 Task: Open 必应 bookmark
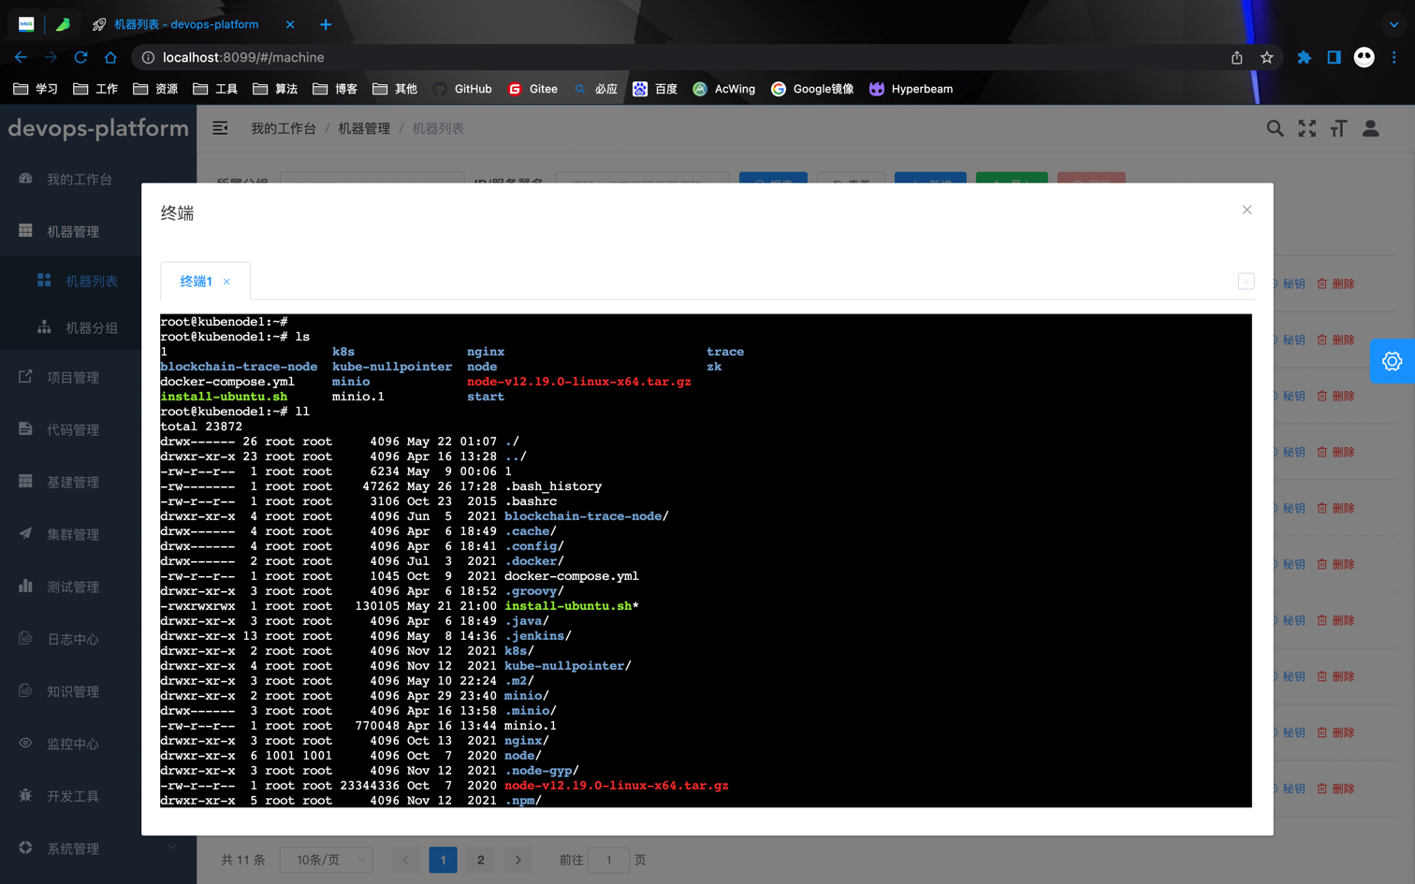point(595,89)
